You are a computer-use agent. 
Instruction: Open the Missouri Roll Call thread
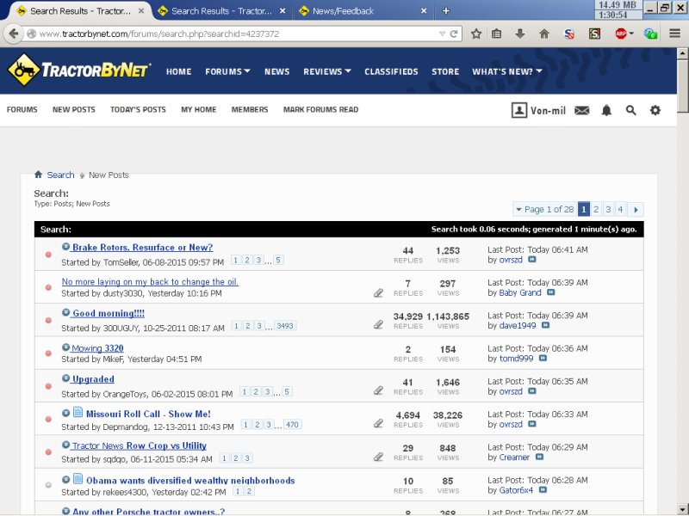tap(147, 414)
